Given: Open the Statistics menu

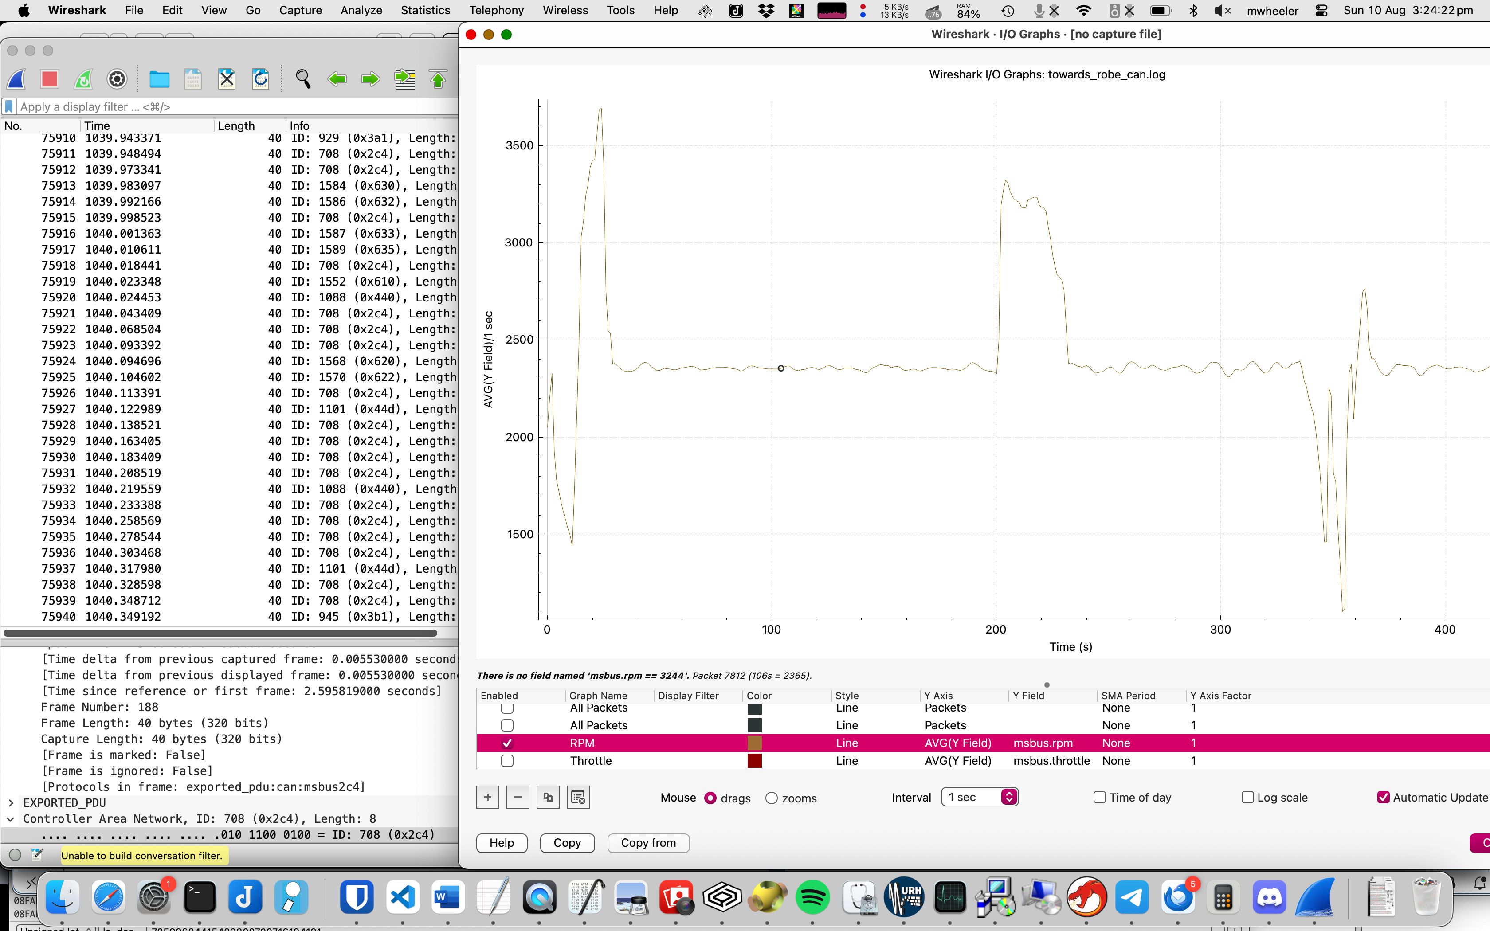Looking at the screenshot, I should pos(425,11).
